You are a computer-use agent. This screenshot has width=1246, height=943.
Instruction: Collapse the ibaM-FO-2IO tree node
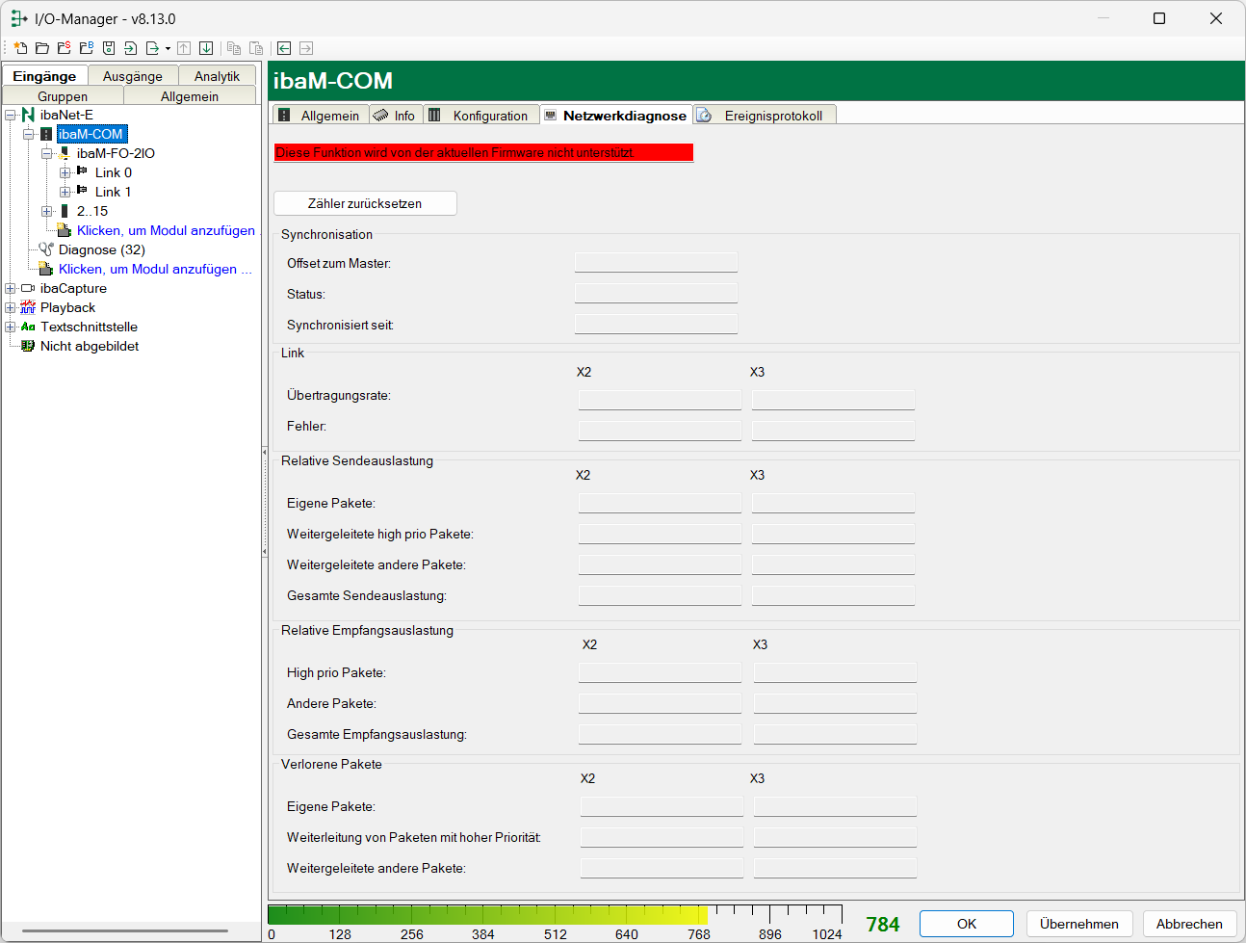pos(47,153)
